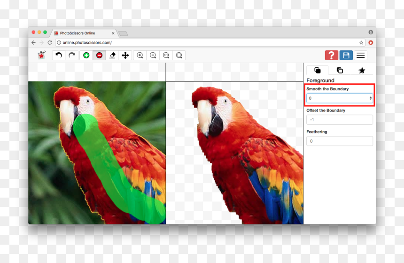Screen dimensions: 404x263
Task: Select the eraser tool
Action: 112,55
